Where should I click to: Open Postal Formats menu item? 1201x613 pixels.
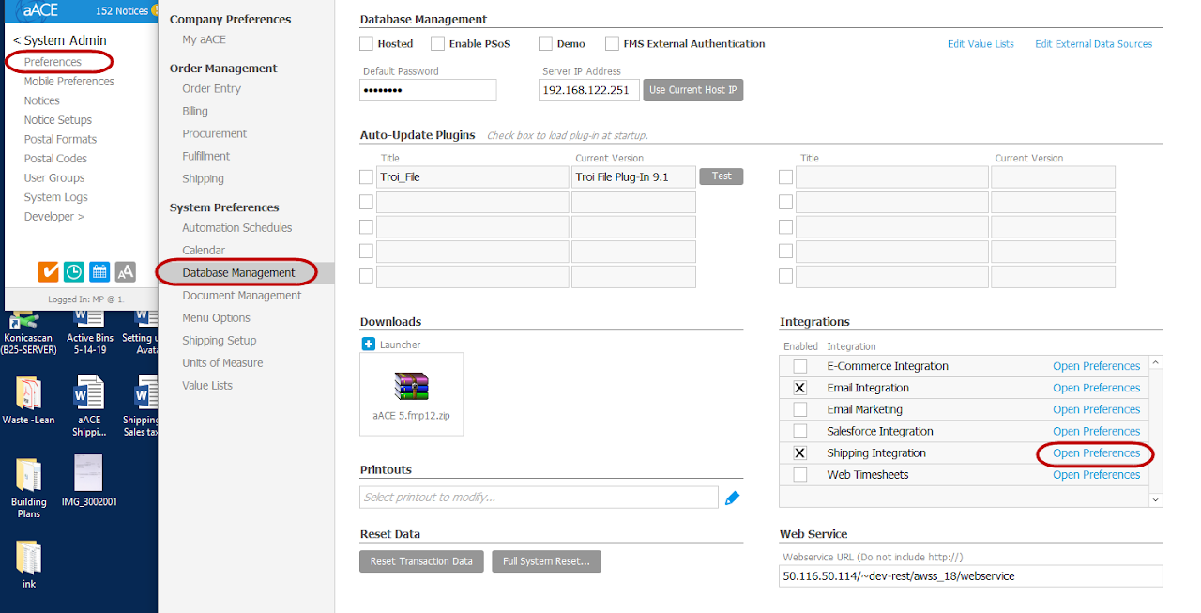pos(60,139)
